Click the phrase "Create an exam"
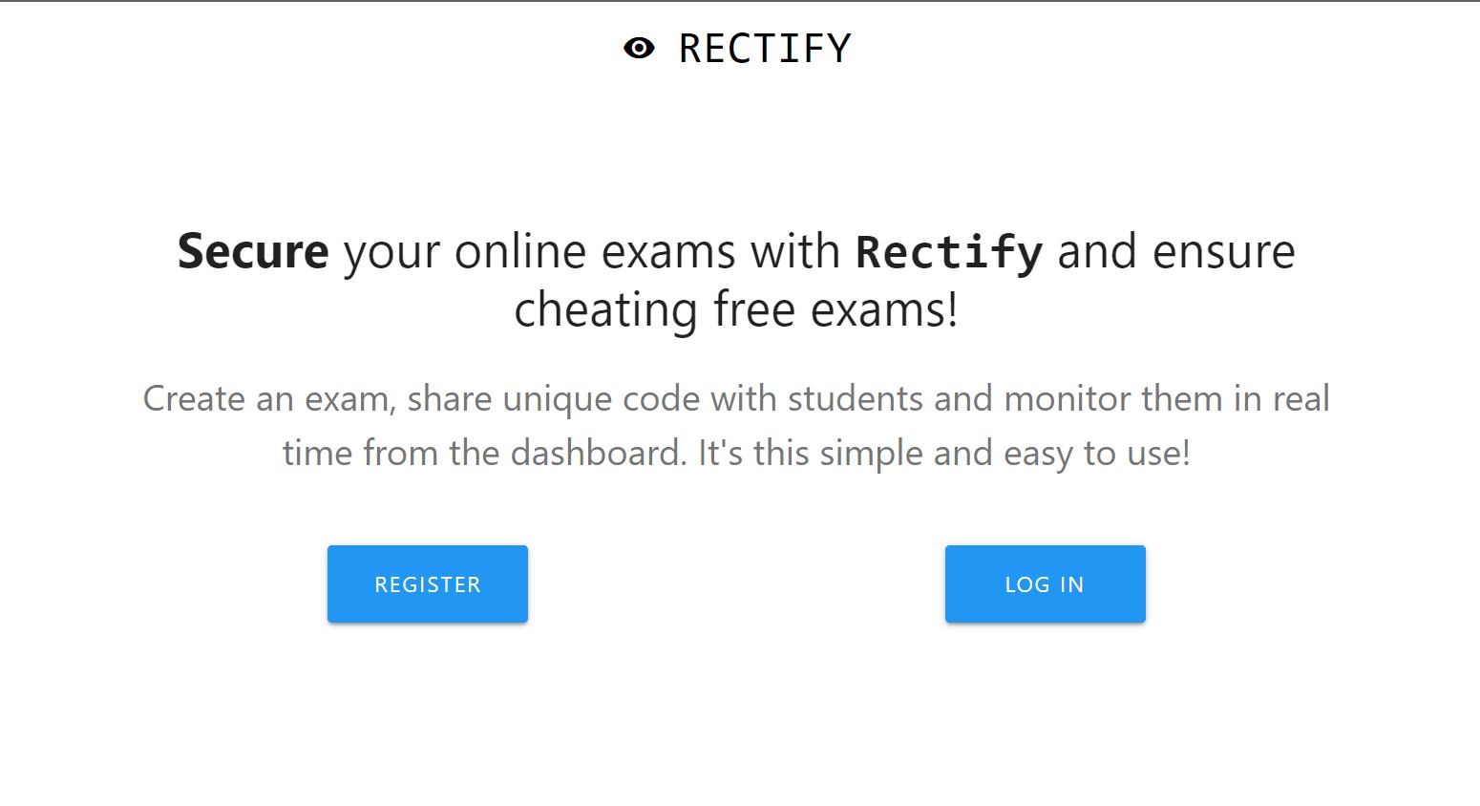Viewport: 1480px width, 806px height. [x=267, y=399]
